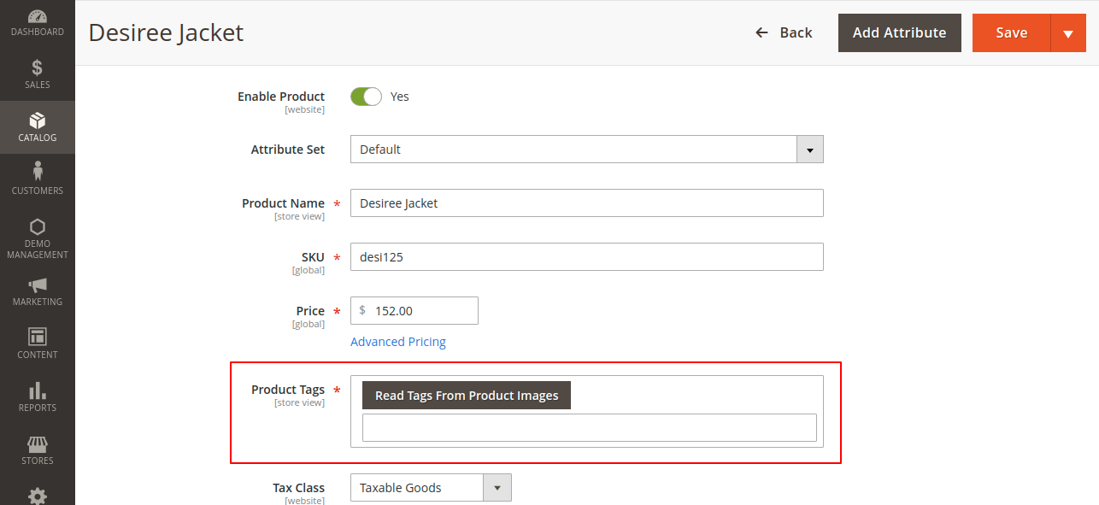Open the Customers section icon

point(37,172)
